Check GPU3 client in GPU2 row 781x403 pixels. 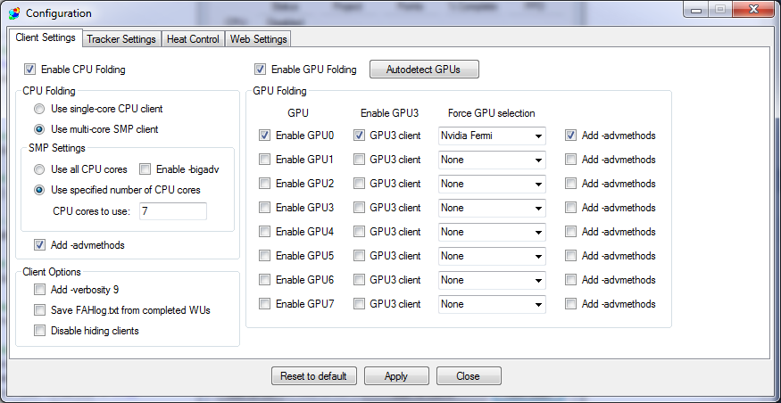tap(359, 184)
